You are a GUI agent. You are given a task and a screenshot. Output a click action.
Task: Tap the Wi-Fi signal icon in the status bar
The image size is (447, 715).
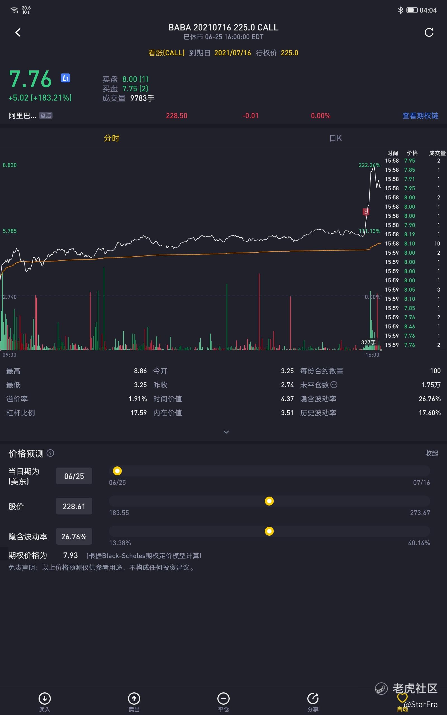[x=14, y=10]
